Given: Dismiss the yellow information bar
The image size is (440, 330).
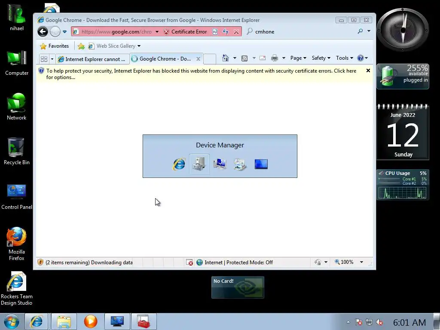Looking at the screenshot, I should click(368, 71).
